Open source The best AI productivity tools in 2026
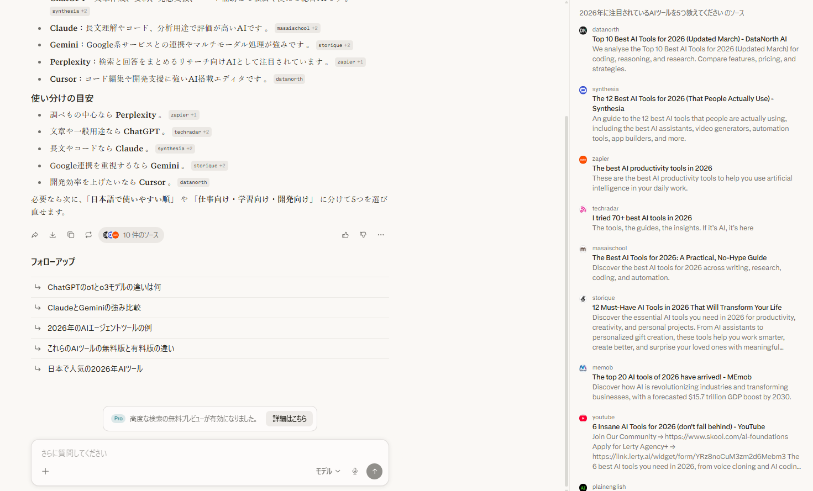813x491 pixels. click(x=652, y=168)
